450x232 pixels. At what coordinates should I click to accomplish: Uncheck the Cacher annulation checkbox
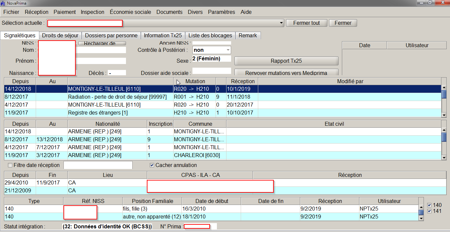tap(152, 165)
